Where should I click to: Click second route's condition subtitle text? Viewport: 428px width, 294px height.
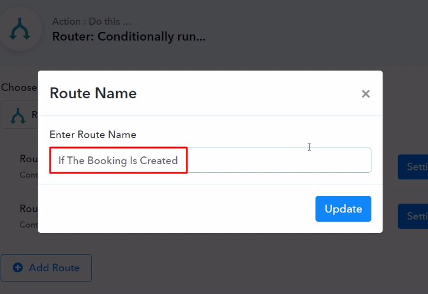click(29, 225)
